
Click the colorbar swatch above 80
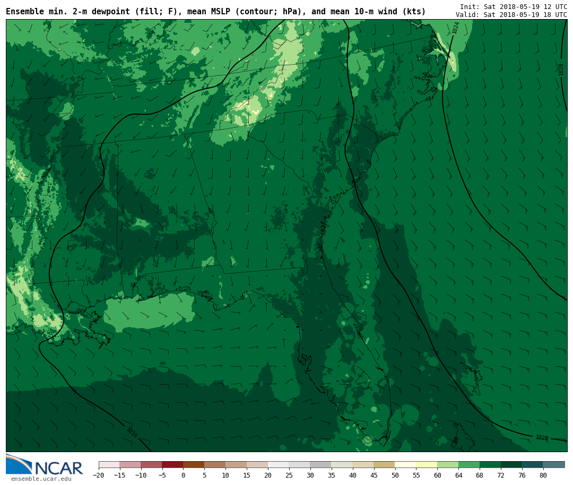(553, 464)
